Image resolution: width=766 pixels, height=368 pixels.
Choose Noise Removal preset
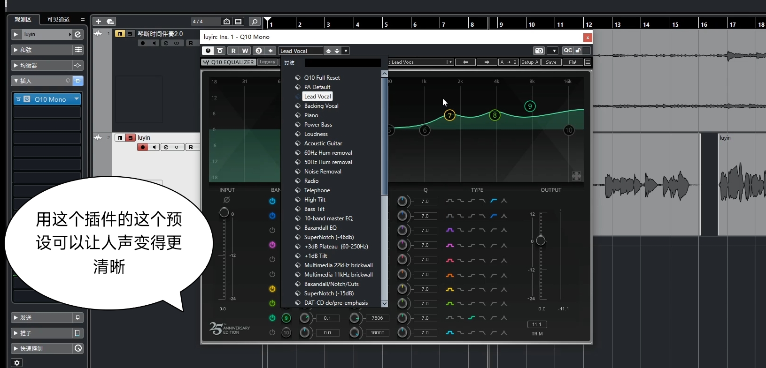323,172
